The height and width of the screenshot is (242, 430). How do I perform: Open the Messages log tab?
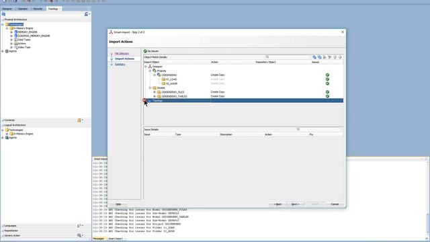[99, 239]
